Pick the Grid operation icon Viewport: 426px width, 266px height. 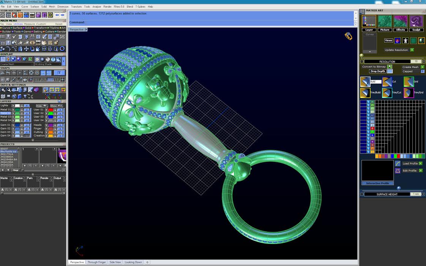[x=409, y=82]
